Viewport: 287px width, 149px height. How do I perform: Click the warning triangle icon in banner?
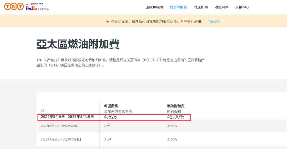coord(107,21)
